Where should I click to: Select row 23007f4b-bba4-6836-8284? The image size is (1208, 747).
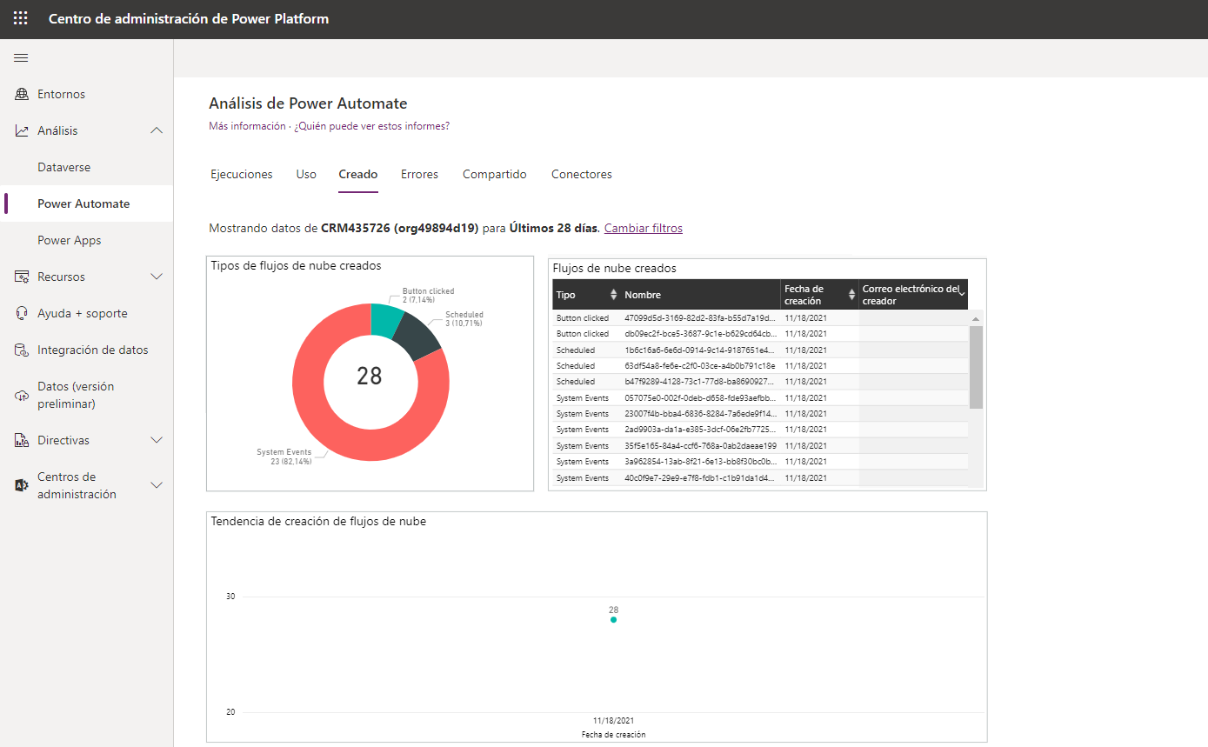point(761,414)
